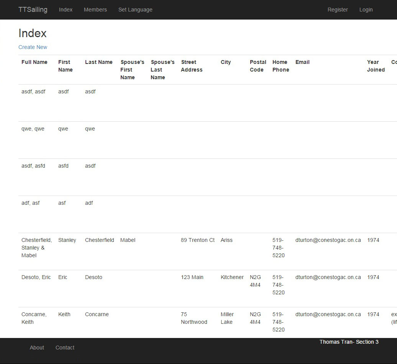Screen dimensions: 397x364
Task: Open the Index navigation item
Action: 66,10
